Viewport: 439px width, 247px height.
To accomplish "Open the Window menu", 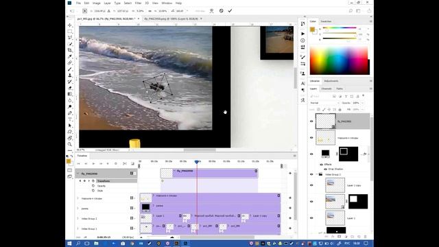I will click(167, 3).
